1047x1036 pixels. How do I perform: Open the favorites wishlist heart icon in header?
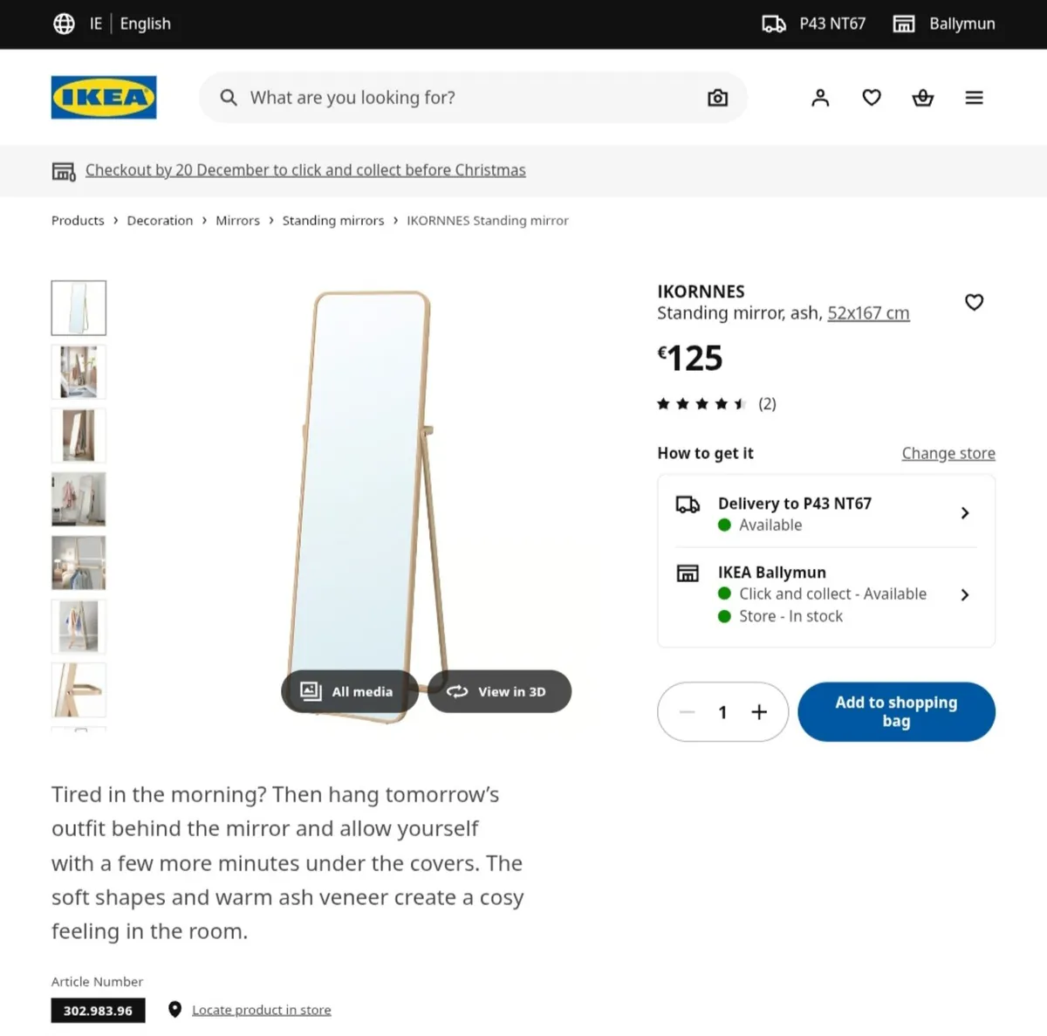pyautogui.click(x=872, y=97)
